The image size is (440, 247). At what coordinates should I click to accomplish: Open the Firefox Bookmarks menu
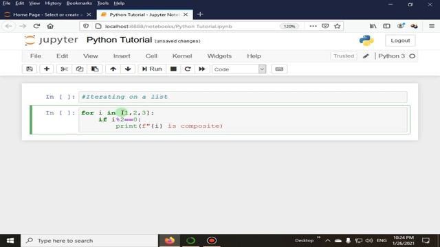(79, 3)
